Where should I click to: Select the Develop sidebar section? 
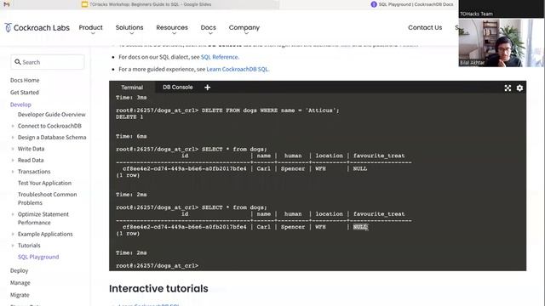click(20, 105)
